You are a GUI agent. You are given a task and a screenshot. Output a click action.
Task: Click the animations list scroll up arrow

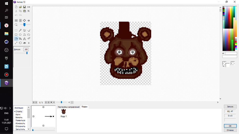28,107
